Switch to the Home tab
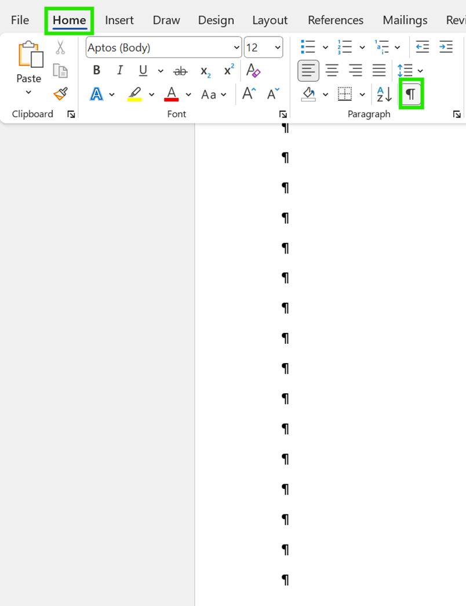This screenshot has width=466, height=606. [69, 20]
